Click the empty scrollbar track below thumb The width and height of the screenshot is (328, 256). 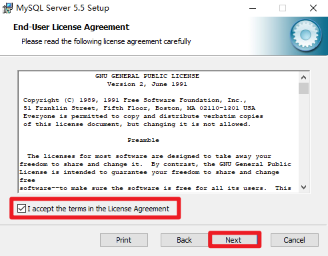(303, 138)
